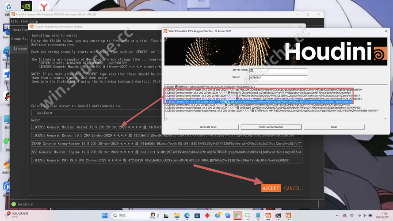The image size is (393, 221).
Task: Click the help question mark in key dialog
Action: click(x=290, y=27)
